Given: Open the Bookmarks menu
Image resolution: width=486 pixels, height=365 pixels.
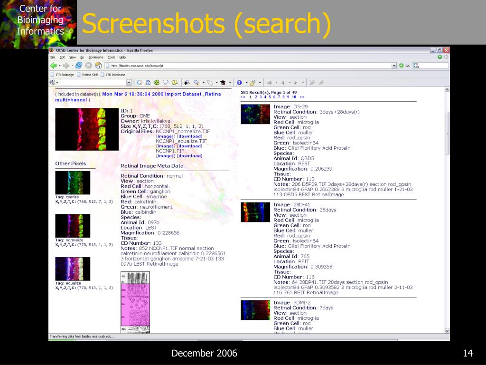Looking at the screenshot, I should (x=96, y=58).
